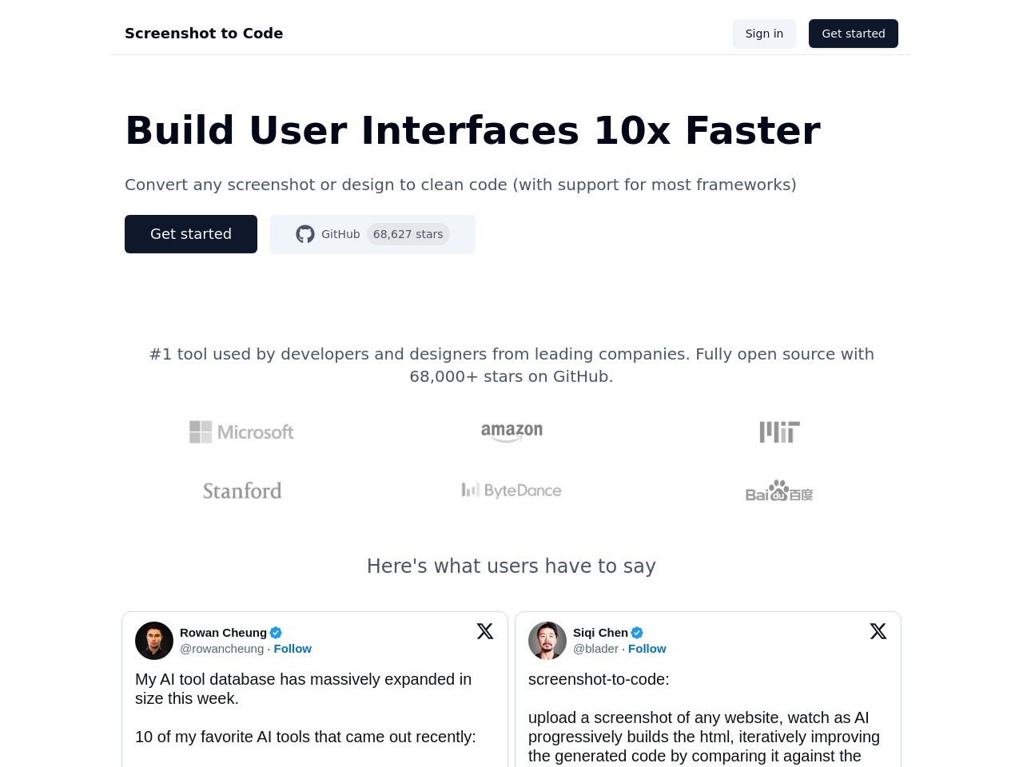The image size is (1023, 767).
Task: Click the Amazon company logo
Action: [511, 431]
